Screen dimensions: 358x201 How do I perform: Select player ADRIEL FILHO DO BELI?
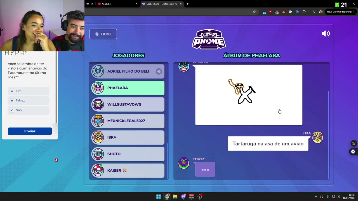[x=128, y=71]
